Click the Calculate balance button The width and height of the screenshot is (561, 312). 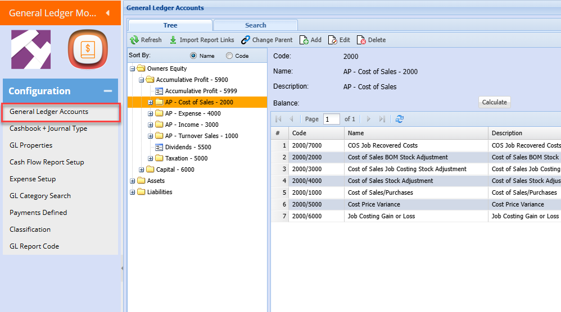click(494, 102)
